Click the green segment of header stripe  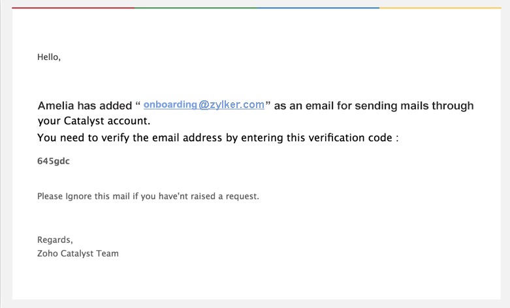196,8
